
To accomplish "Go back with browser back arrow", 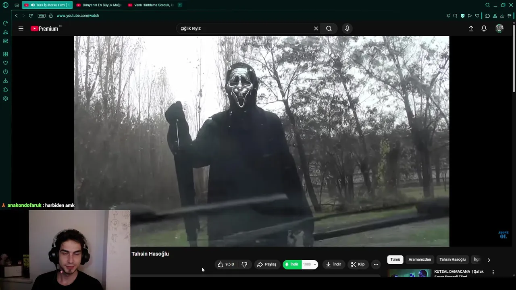I will pyautogui.click(x=16, y=16).
